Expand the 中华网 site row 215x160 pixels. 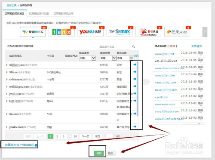[7, 79]
